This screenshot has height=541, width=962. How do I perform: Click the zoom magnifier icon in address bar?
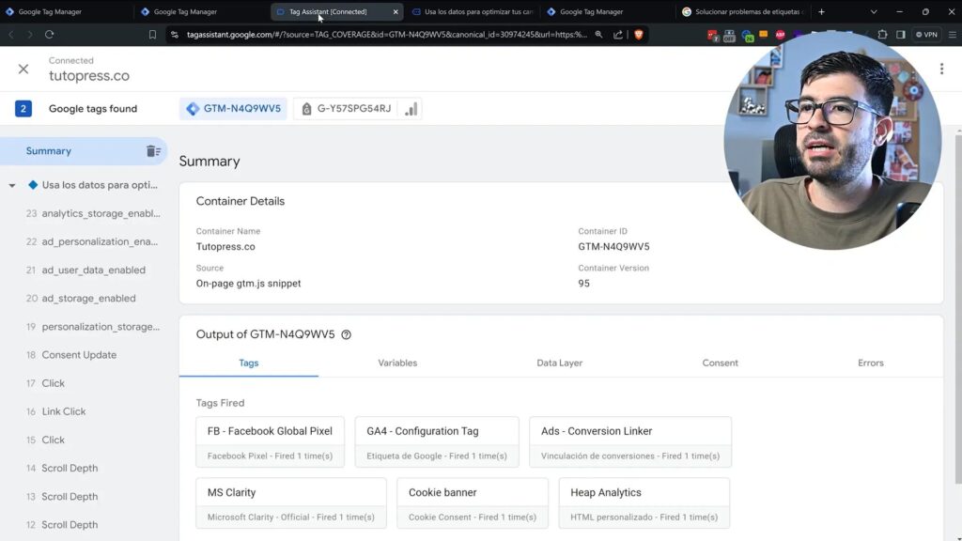(598, 35)
